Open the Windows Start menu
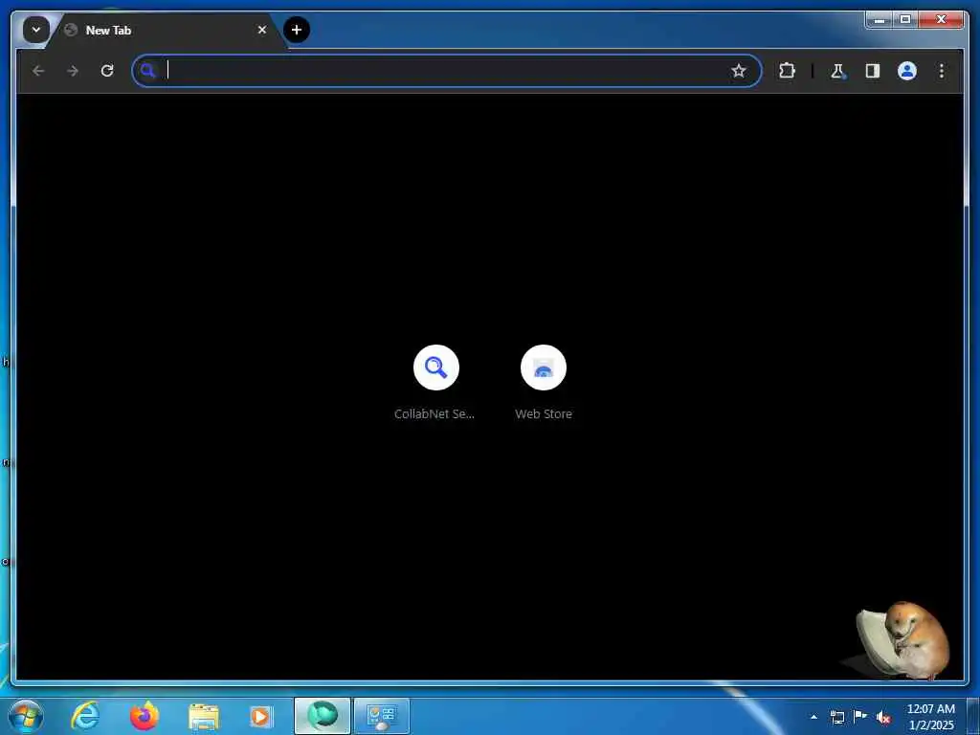Image resolution: width=980 pixels, height=735 pixels. pyautogui.click(x=26, y=716)
